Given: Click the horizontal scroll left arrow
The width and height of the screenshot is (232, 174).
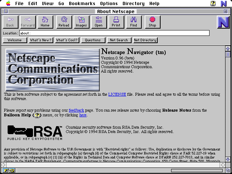Looking at the screenshot, I should pos(4,165).
